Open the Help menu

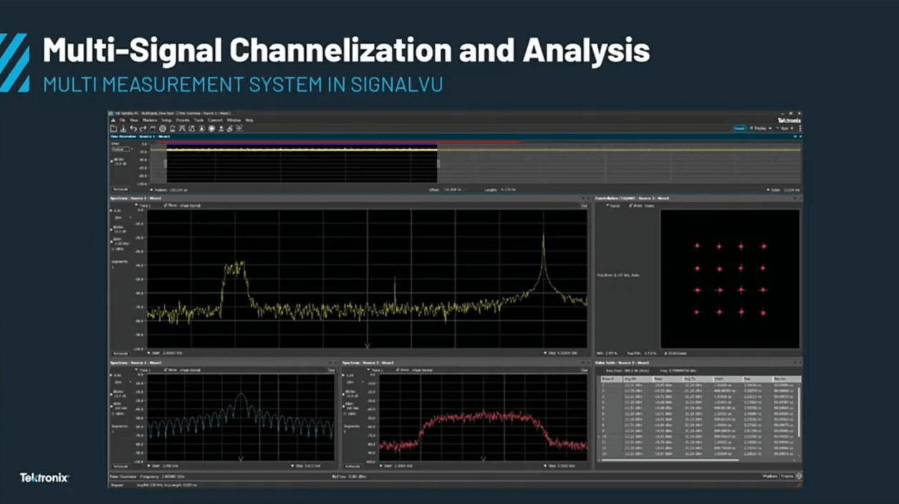pyautogui.click(x=249, y=120)
